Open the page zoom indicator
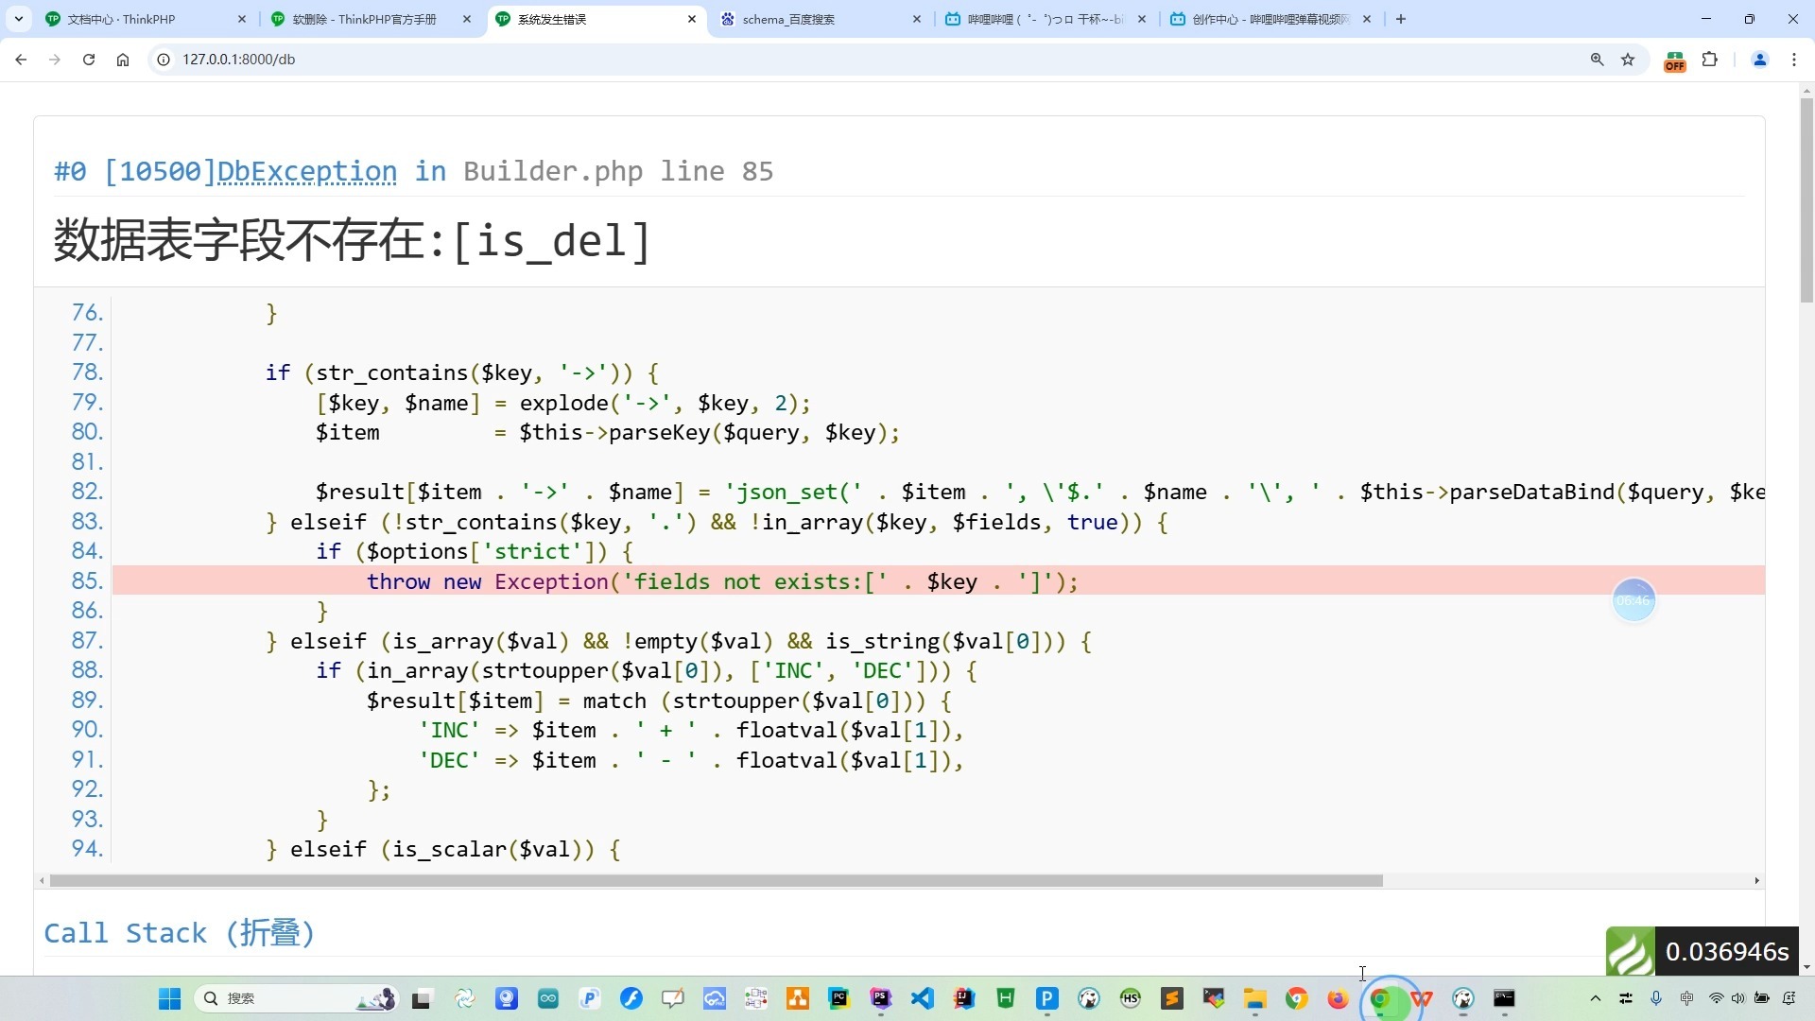Screen dimensions: 1815x1021 (1597, 60)
